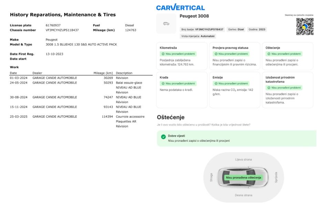Click the Kilometraža card title
The height and width of the screenshot is (211, 317).
click(168, 48)
